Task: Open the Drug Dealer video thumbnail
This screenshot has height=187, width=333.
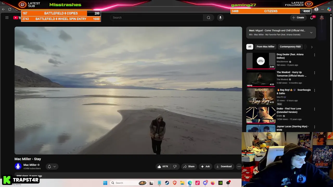Action: (261, 61)
